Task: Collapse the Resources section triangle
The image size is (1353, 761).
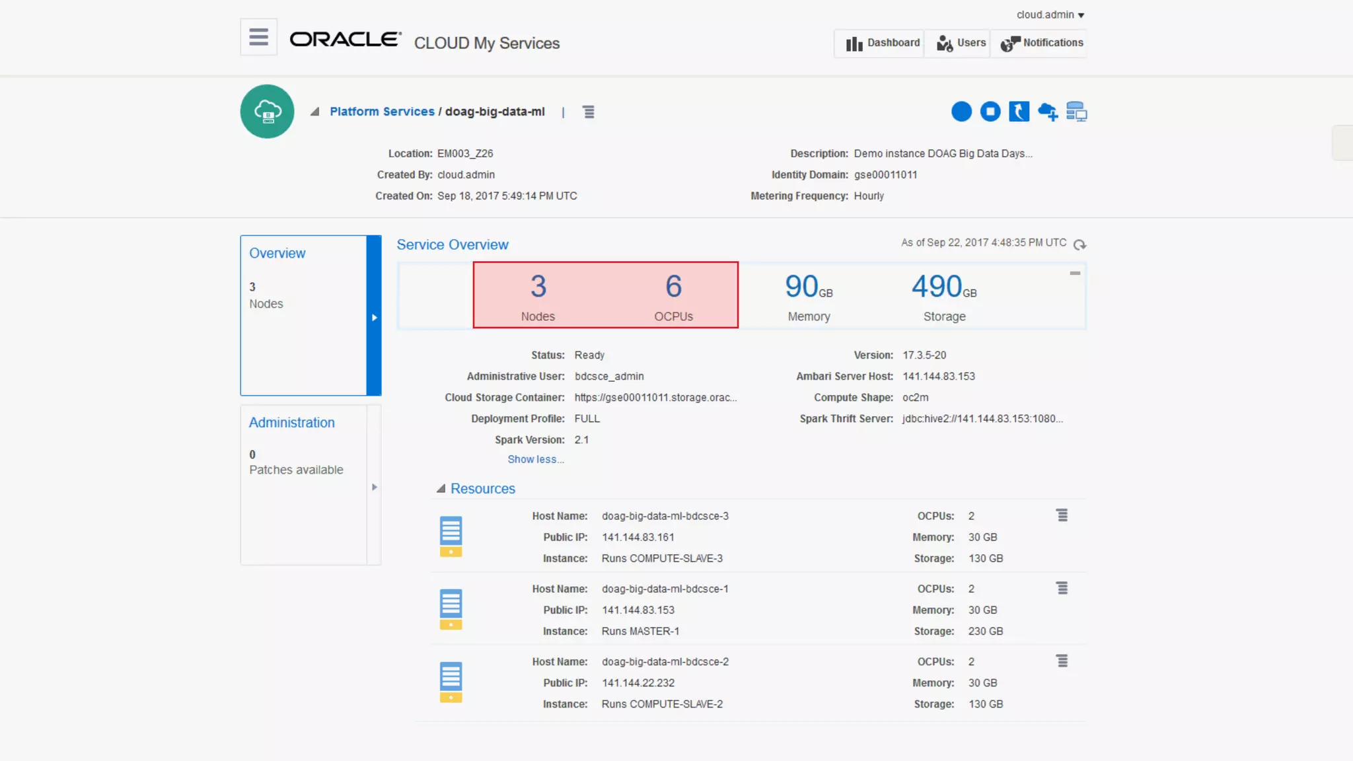Action: [x=441, y=488]
